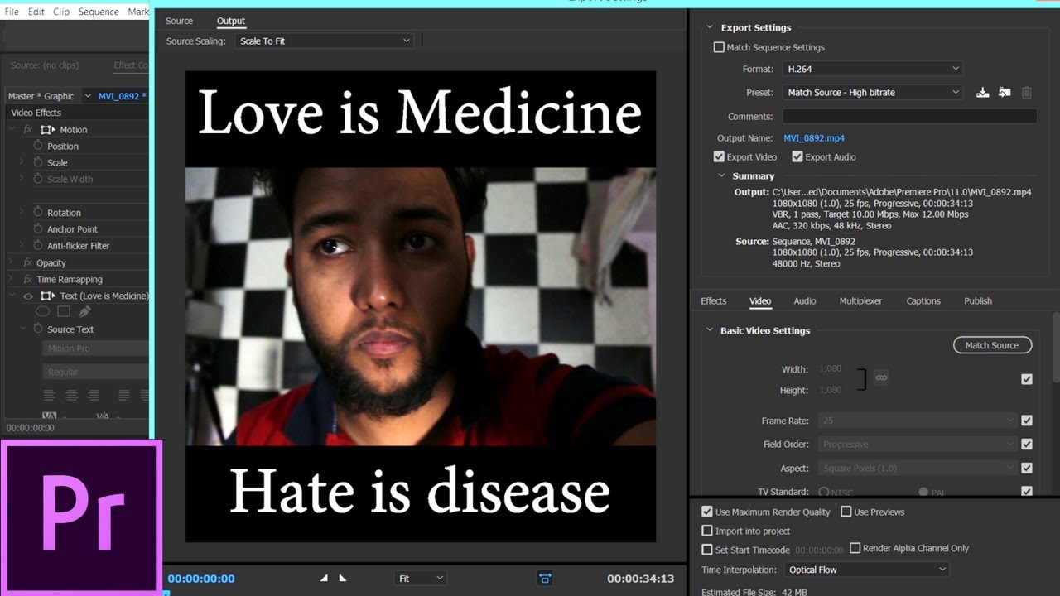Select the pen mask tool

click(84, 312)
